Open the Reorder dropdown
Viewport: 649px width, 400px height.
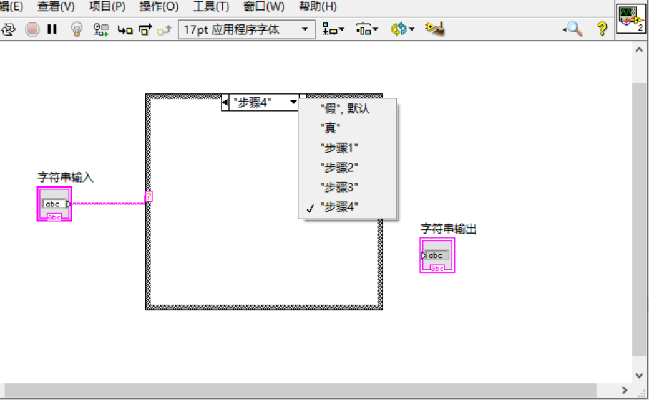403,29
